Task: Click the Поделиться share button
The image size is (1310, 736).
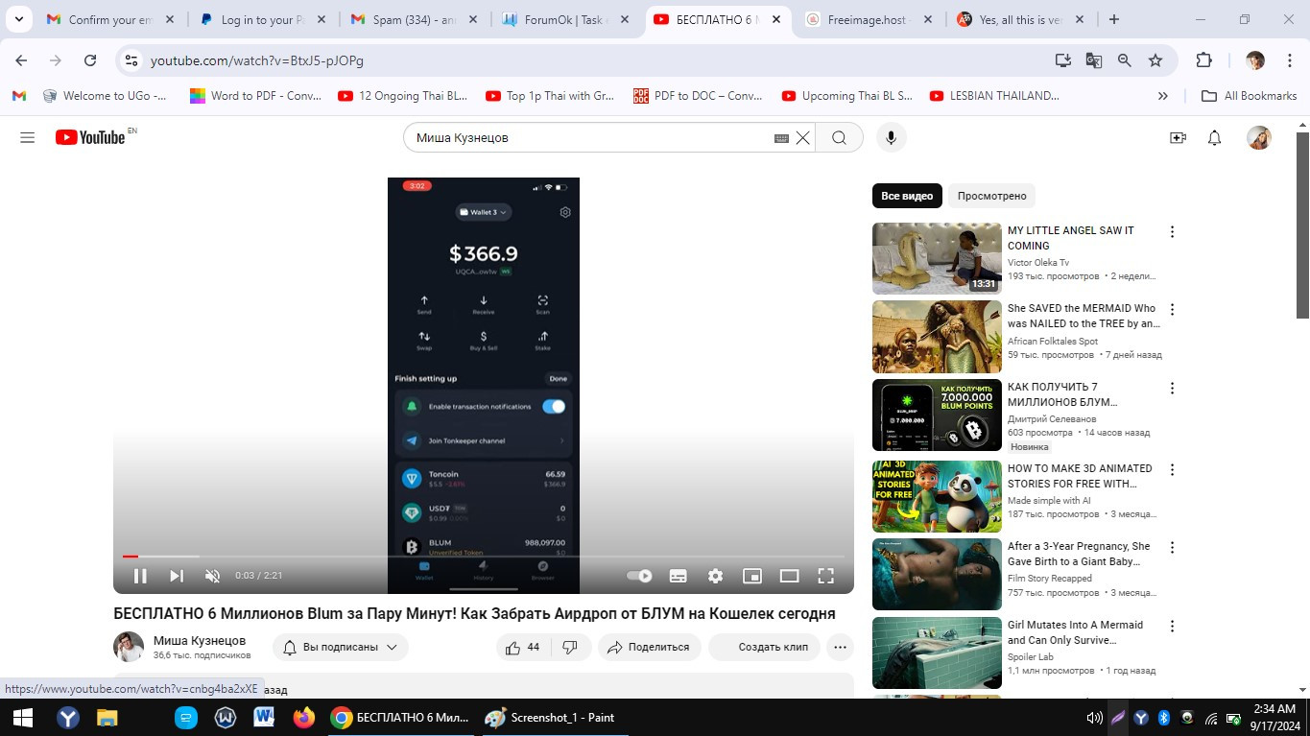Action: [649, 647]
